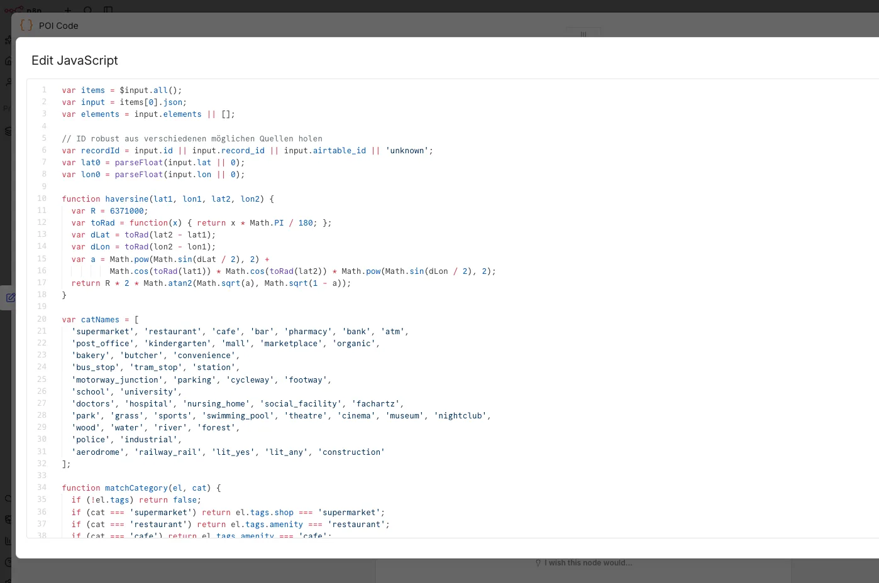Click the 'var lat0 = parseFloat' line
Image resolution: width=879 pixels, height=583 pixels.
pos(153,163)
